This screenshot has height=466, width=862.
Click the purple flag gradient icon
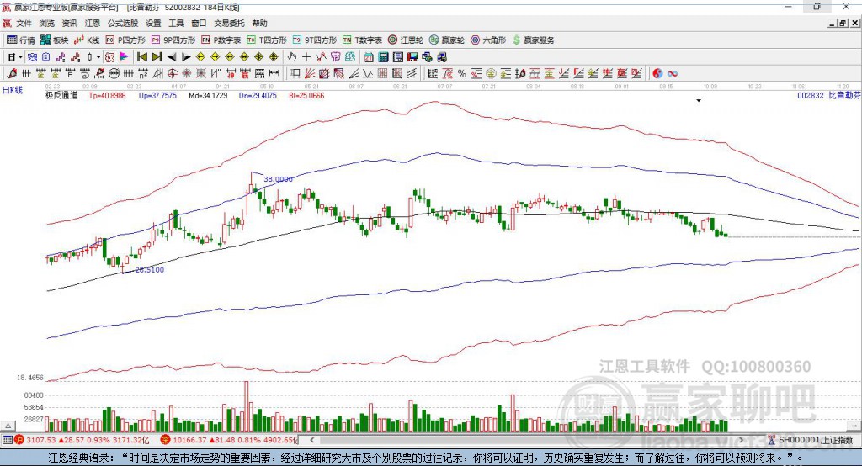125,57
